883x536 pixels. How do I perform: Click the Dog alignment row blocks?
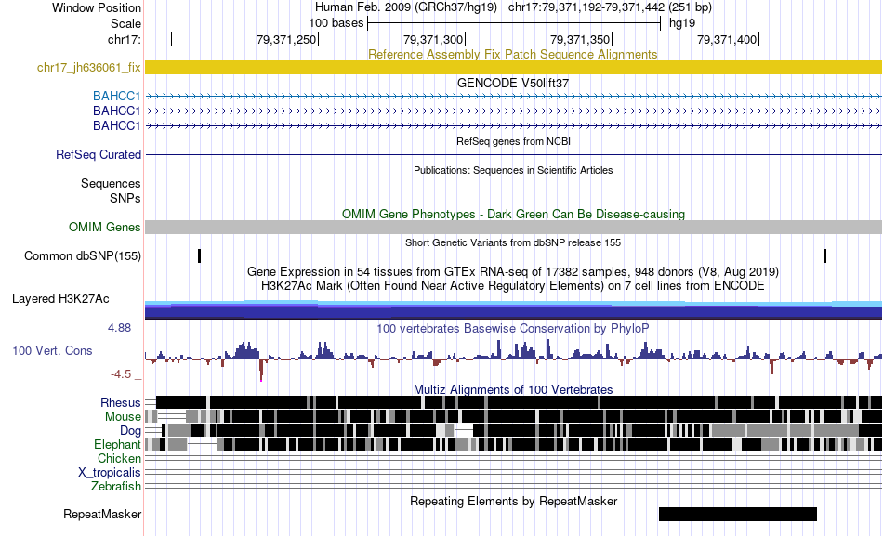tap(513, 431)
